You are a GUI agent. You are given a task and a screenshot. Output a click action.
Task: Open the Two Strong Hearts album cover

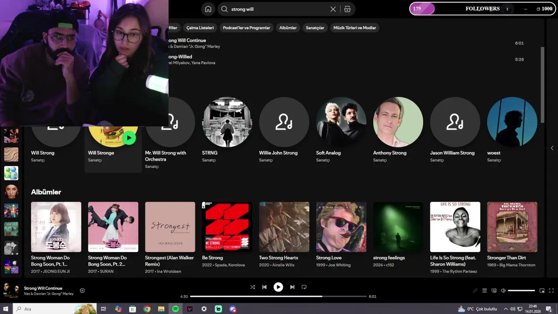284,227
